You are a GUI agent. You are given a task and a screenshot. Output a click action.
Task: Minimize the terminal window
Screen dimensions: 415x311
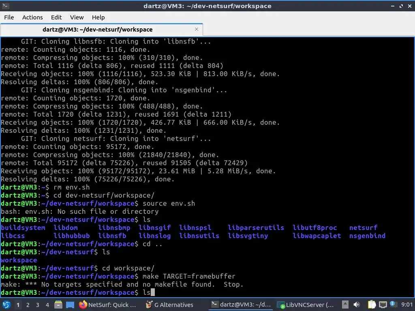point(393,6)
